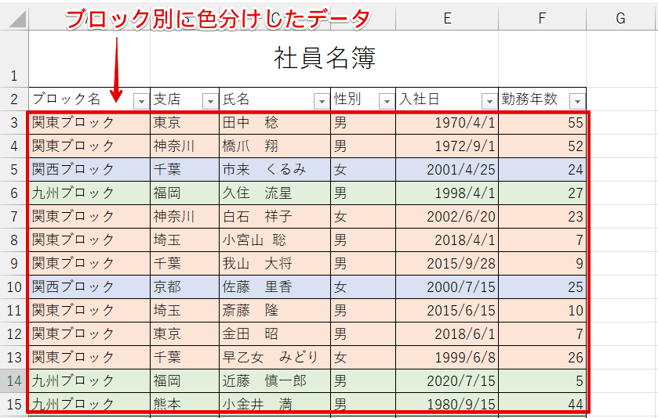The image size is (658, 418).
Task: Select 福岡 cell in 久住 流星 row
Action: click(x=184, y=193)
